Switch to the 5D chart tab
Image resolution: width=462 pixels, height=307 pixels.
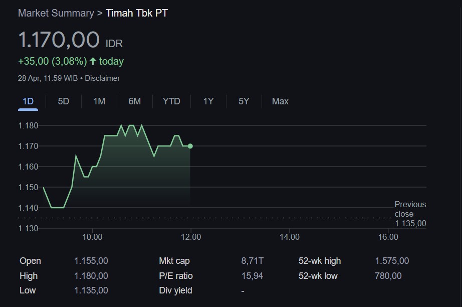click(x=64, y=101)
